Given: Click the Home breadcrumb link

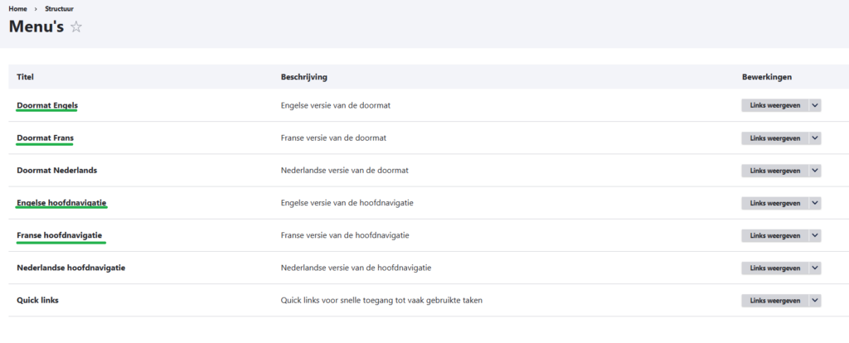Looking at the screenshot, I should click(x=18, y=8).
